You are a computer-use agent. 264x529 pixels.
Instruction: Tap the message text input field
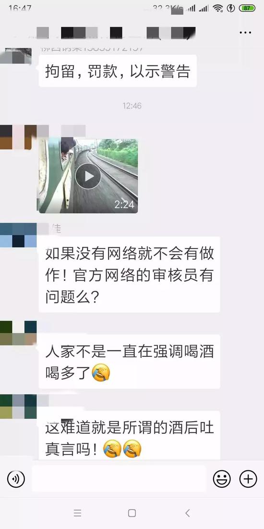(119, 479)
